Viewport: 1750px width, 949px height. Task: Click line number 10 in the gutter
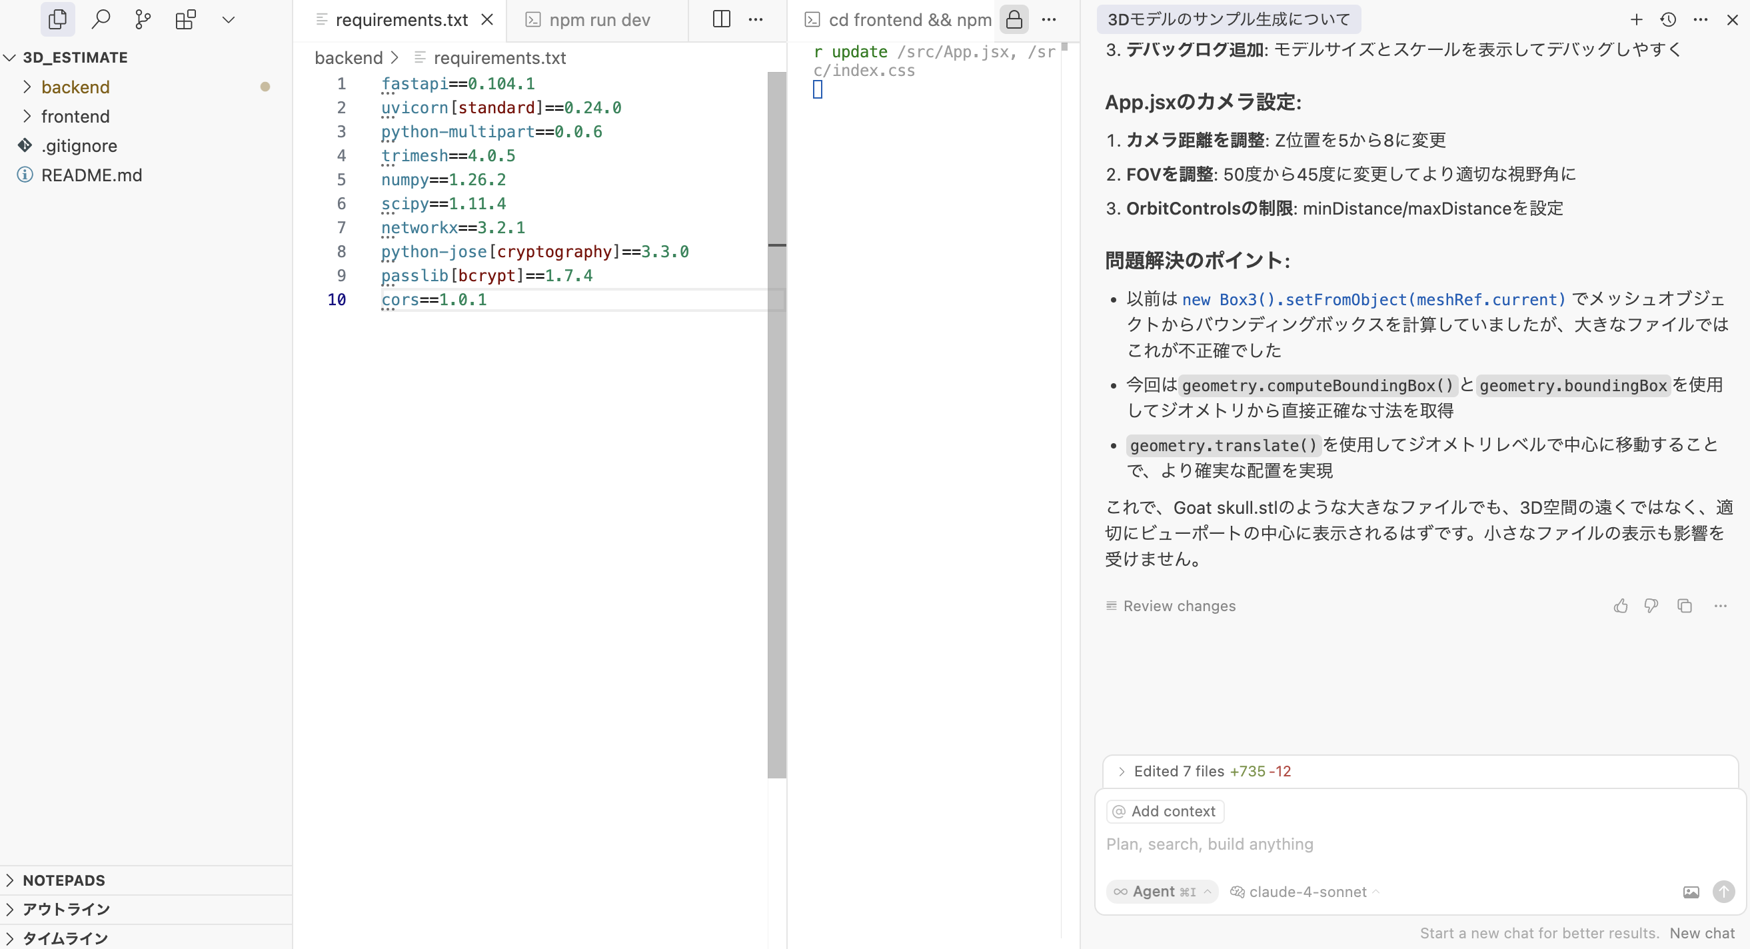point(337,300)
